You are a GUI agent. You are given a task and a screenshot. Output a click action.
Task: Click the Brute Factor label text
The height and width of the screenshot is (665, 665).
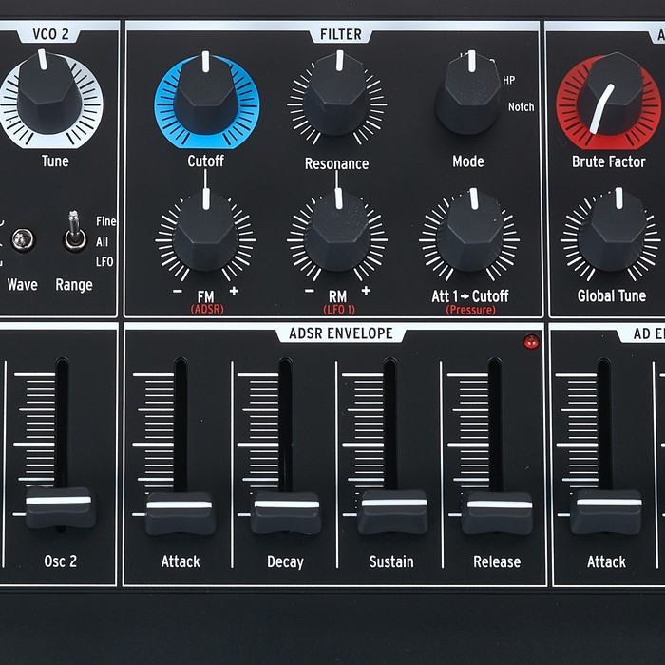pyautogui.click(x=609, y=161)
